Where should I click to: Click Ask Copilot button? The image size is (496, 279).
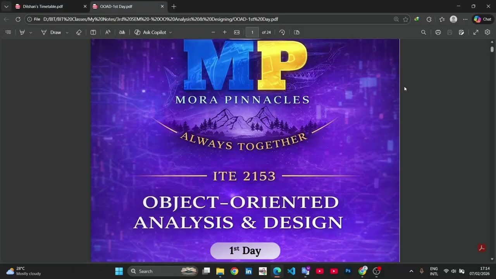coord(150,32)
